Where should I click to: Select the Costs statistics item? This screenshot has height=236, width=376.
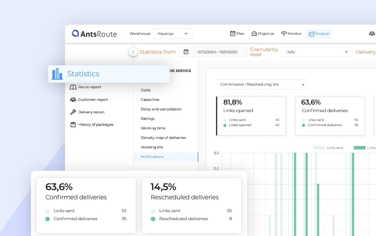146,90
